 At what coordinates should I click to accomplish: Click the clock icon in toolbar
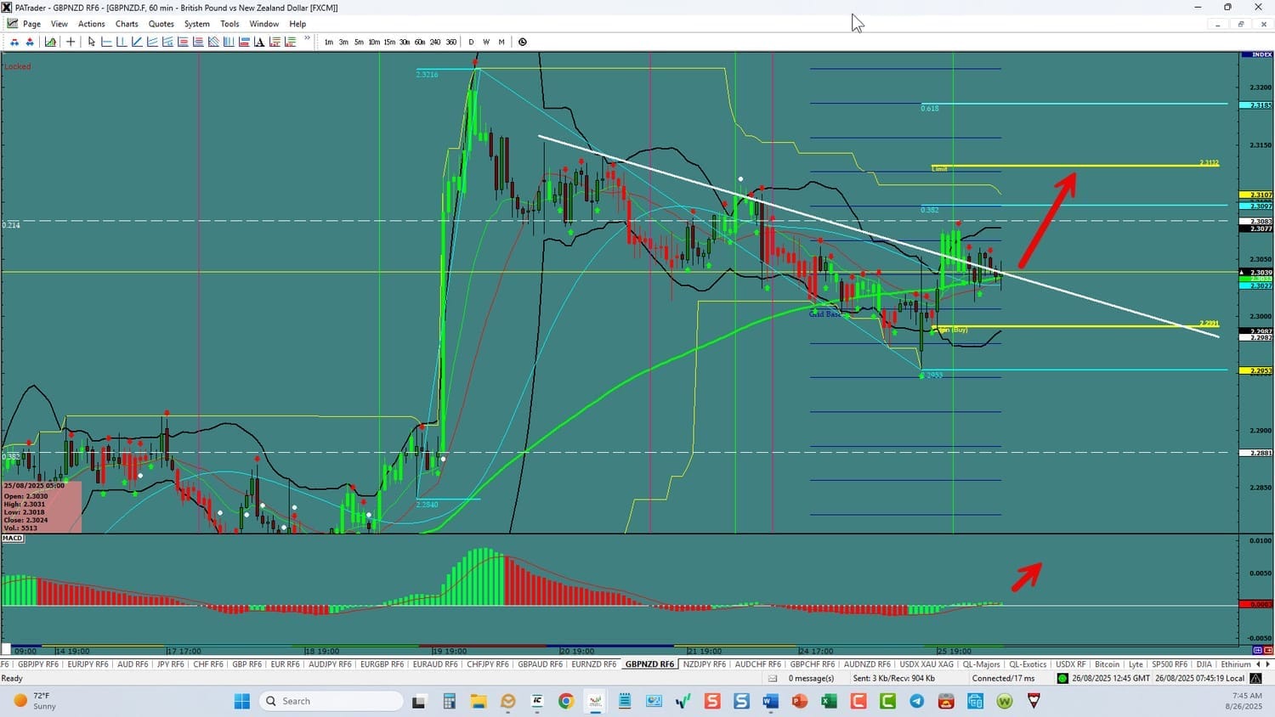523,42
